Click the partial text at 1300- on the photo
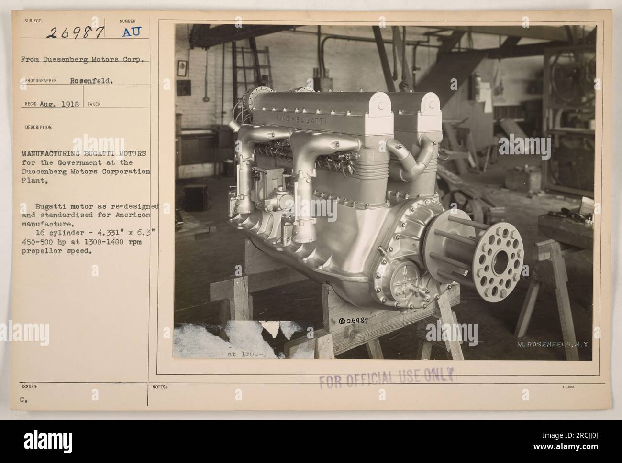 click(246, 354)
